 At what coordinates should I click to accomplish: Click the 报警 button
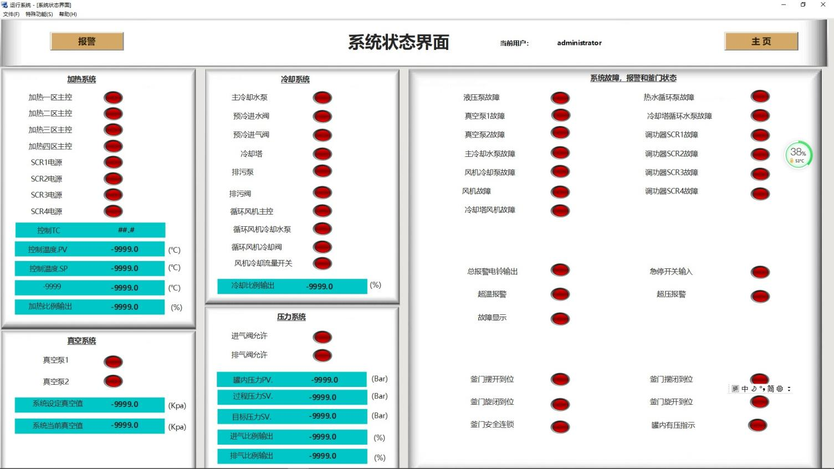[86, 41]
